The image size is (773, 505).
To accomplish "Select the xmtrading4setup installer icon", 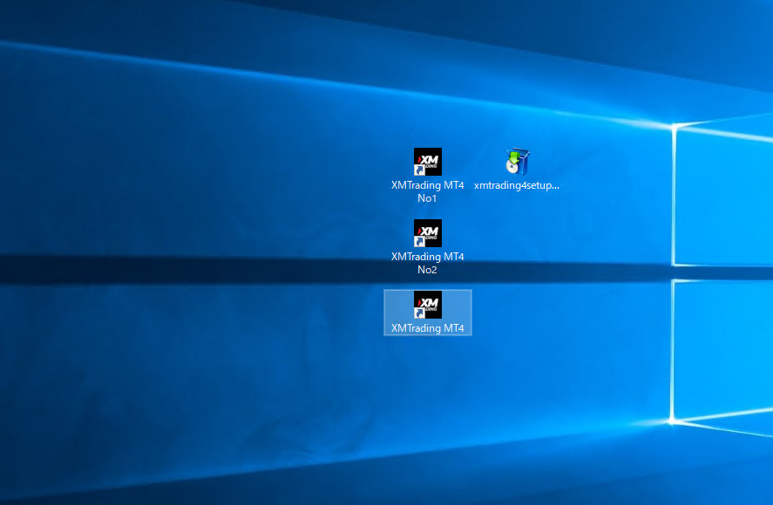I will (x=517, y=162).
